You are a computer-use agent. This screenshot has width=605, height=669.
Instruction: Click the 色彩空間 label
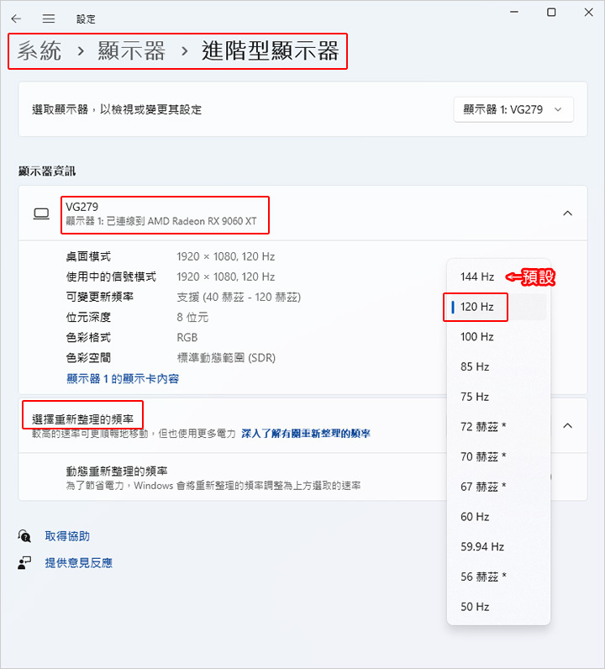(x=88, y=357)
